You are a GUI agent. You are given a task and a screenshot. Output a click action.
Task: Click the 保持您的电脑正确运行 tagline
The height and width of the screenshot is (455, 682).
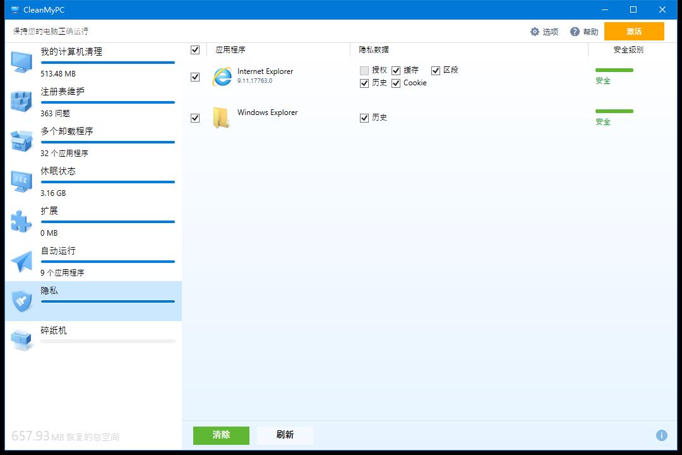(51, 32)
